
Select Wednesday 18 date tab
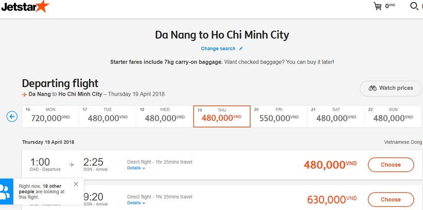(165, 116)
